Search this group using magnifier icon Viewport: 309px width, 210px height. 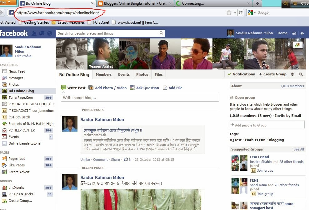point(301,74)
